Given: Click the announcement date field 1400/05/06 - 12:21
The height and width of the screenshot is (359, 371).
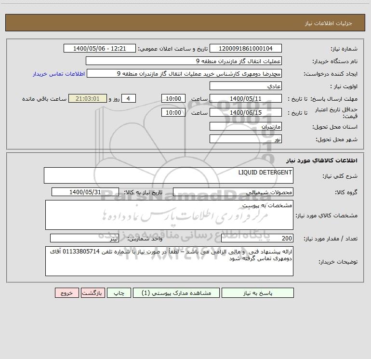Looking at the screenshot, I should (100, 48).
